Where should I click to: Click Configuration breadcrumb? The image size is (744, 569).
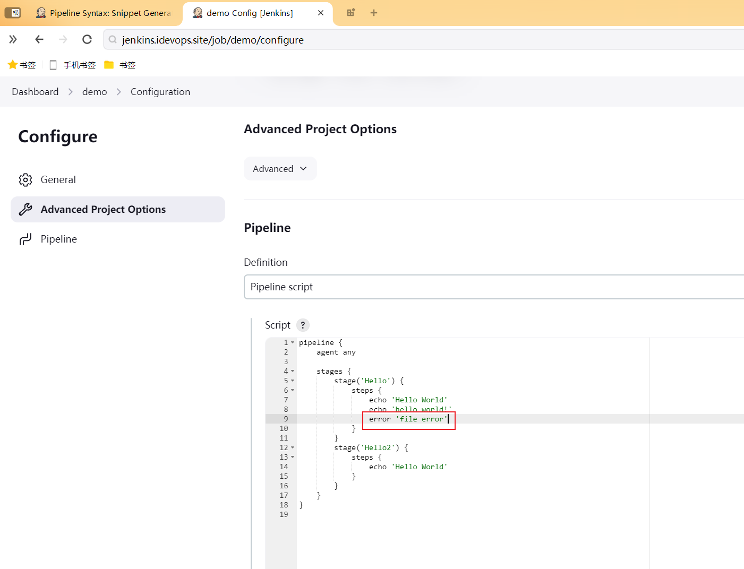coord(160,92)
